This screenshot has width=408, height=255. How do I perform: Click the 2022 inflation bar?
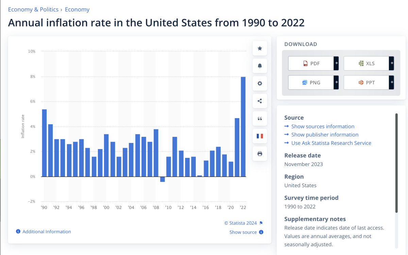(x=243, y=127)
